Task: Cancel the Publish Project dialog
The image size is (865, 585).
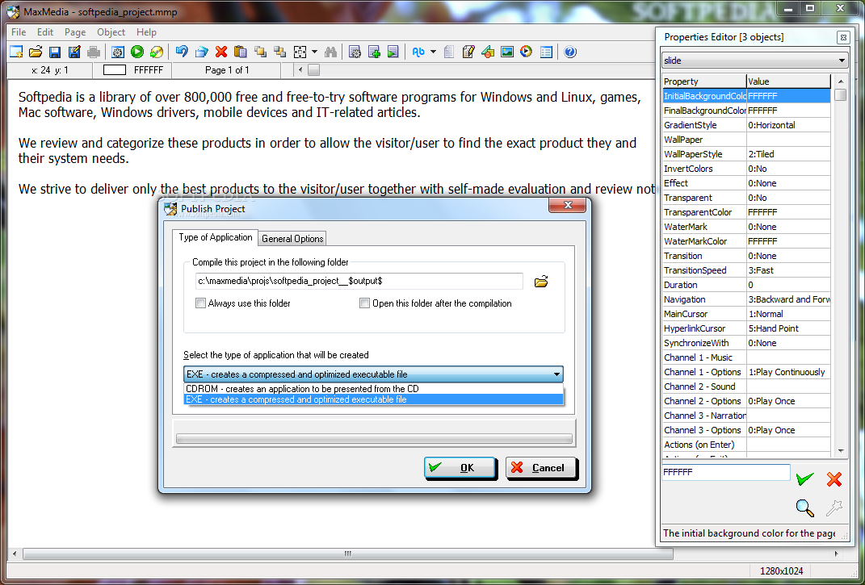Action: point(541,467)
